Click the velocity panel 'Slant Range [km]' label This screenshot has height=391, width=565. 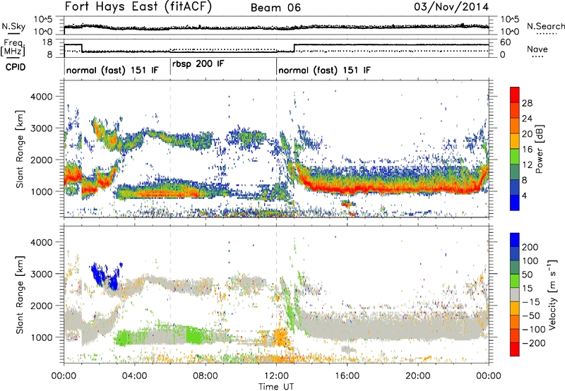[20, 294]
